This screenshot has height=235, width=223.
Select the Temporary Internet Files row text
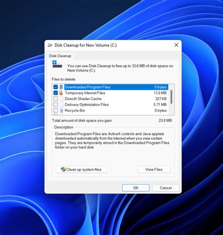85,93
